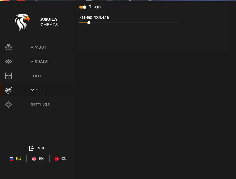
Task: Click the Settings gear icon
Action: point(9,104)
